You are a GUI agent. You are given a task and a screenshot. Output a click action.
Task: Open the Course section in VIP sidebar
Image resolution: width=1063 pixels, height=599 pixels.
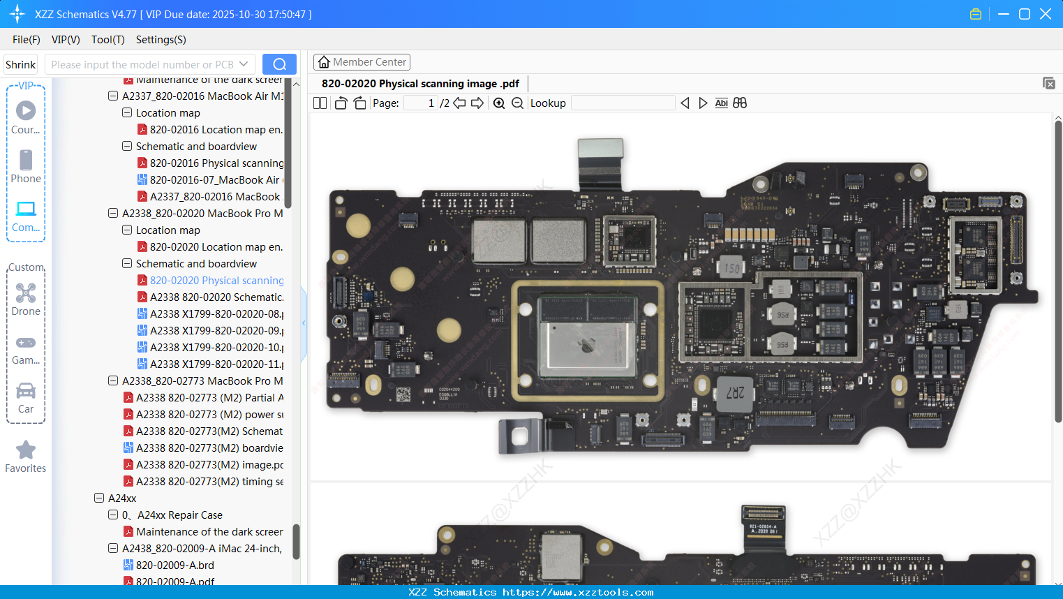(x=26, y=117)
